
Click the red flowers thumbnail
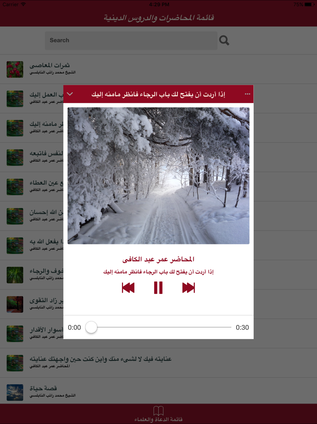coord(15,69)
